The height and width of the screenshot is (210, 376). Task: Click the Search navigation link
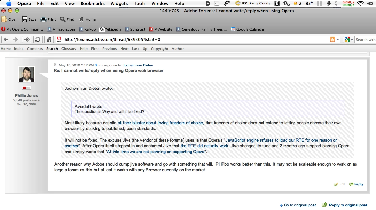(x=52, y=49)
